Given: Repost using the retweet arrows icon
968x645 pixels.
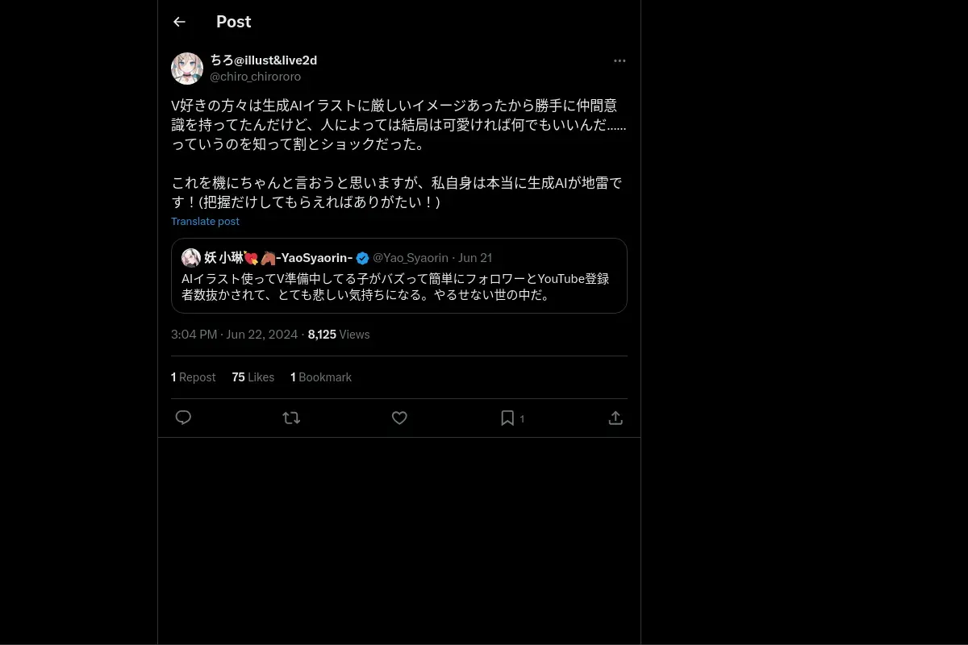Looking at the screenshot, I should [x=291, y=418].
